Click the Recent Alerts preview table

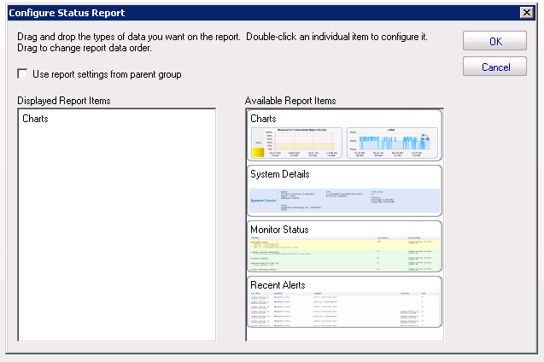tap(344, 309)
